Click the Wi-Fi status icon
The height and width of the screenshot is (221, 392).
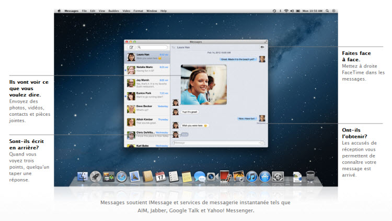tap(286, 11)
